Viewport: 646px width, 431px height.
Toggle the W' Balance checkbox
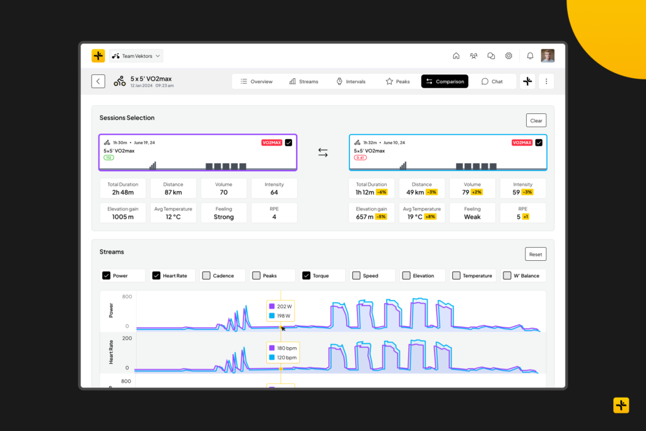[x=508, y=276]
